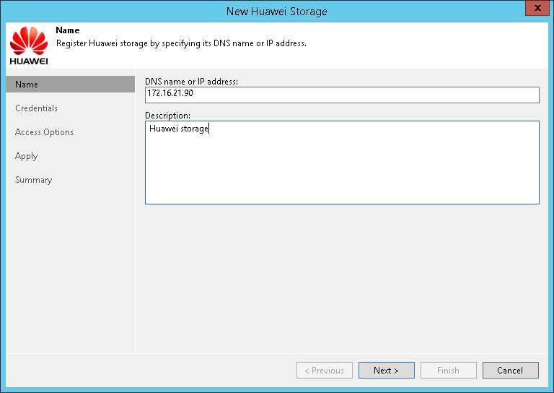Focus the DNS name or IP address field
Screen dimensions: 554x393
[x=342, y=95]
